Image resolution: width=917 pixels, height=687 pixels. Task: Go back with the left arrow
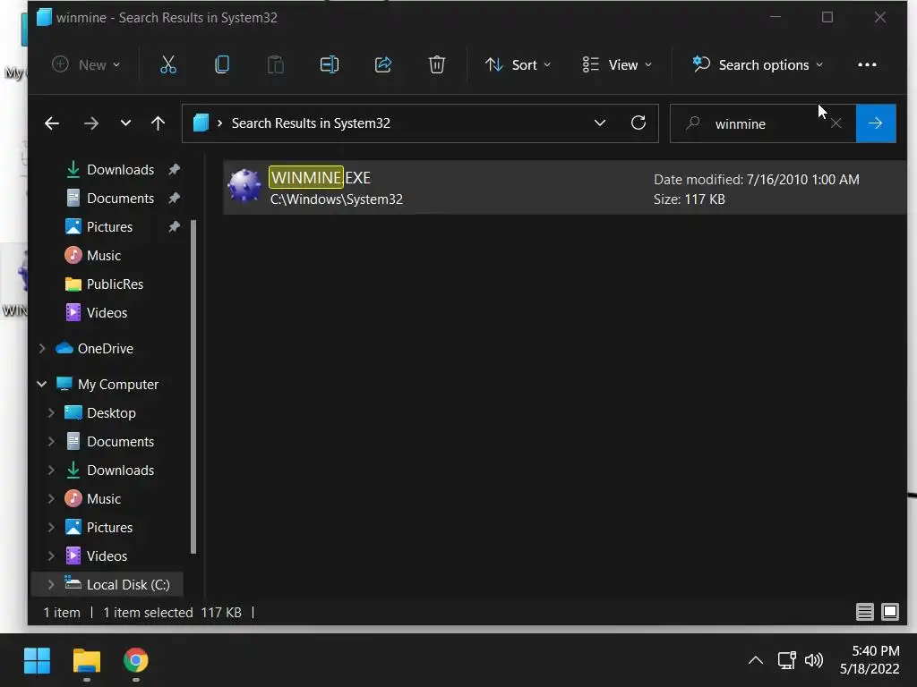[x=52, y=123]
